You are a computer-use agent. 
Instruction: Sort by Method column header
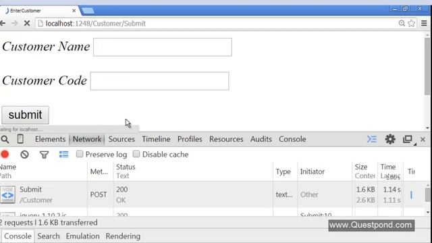(101, 171)
